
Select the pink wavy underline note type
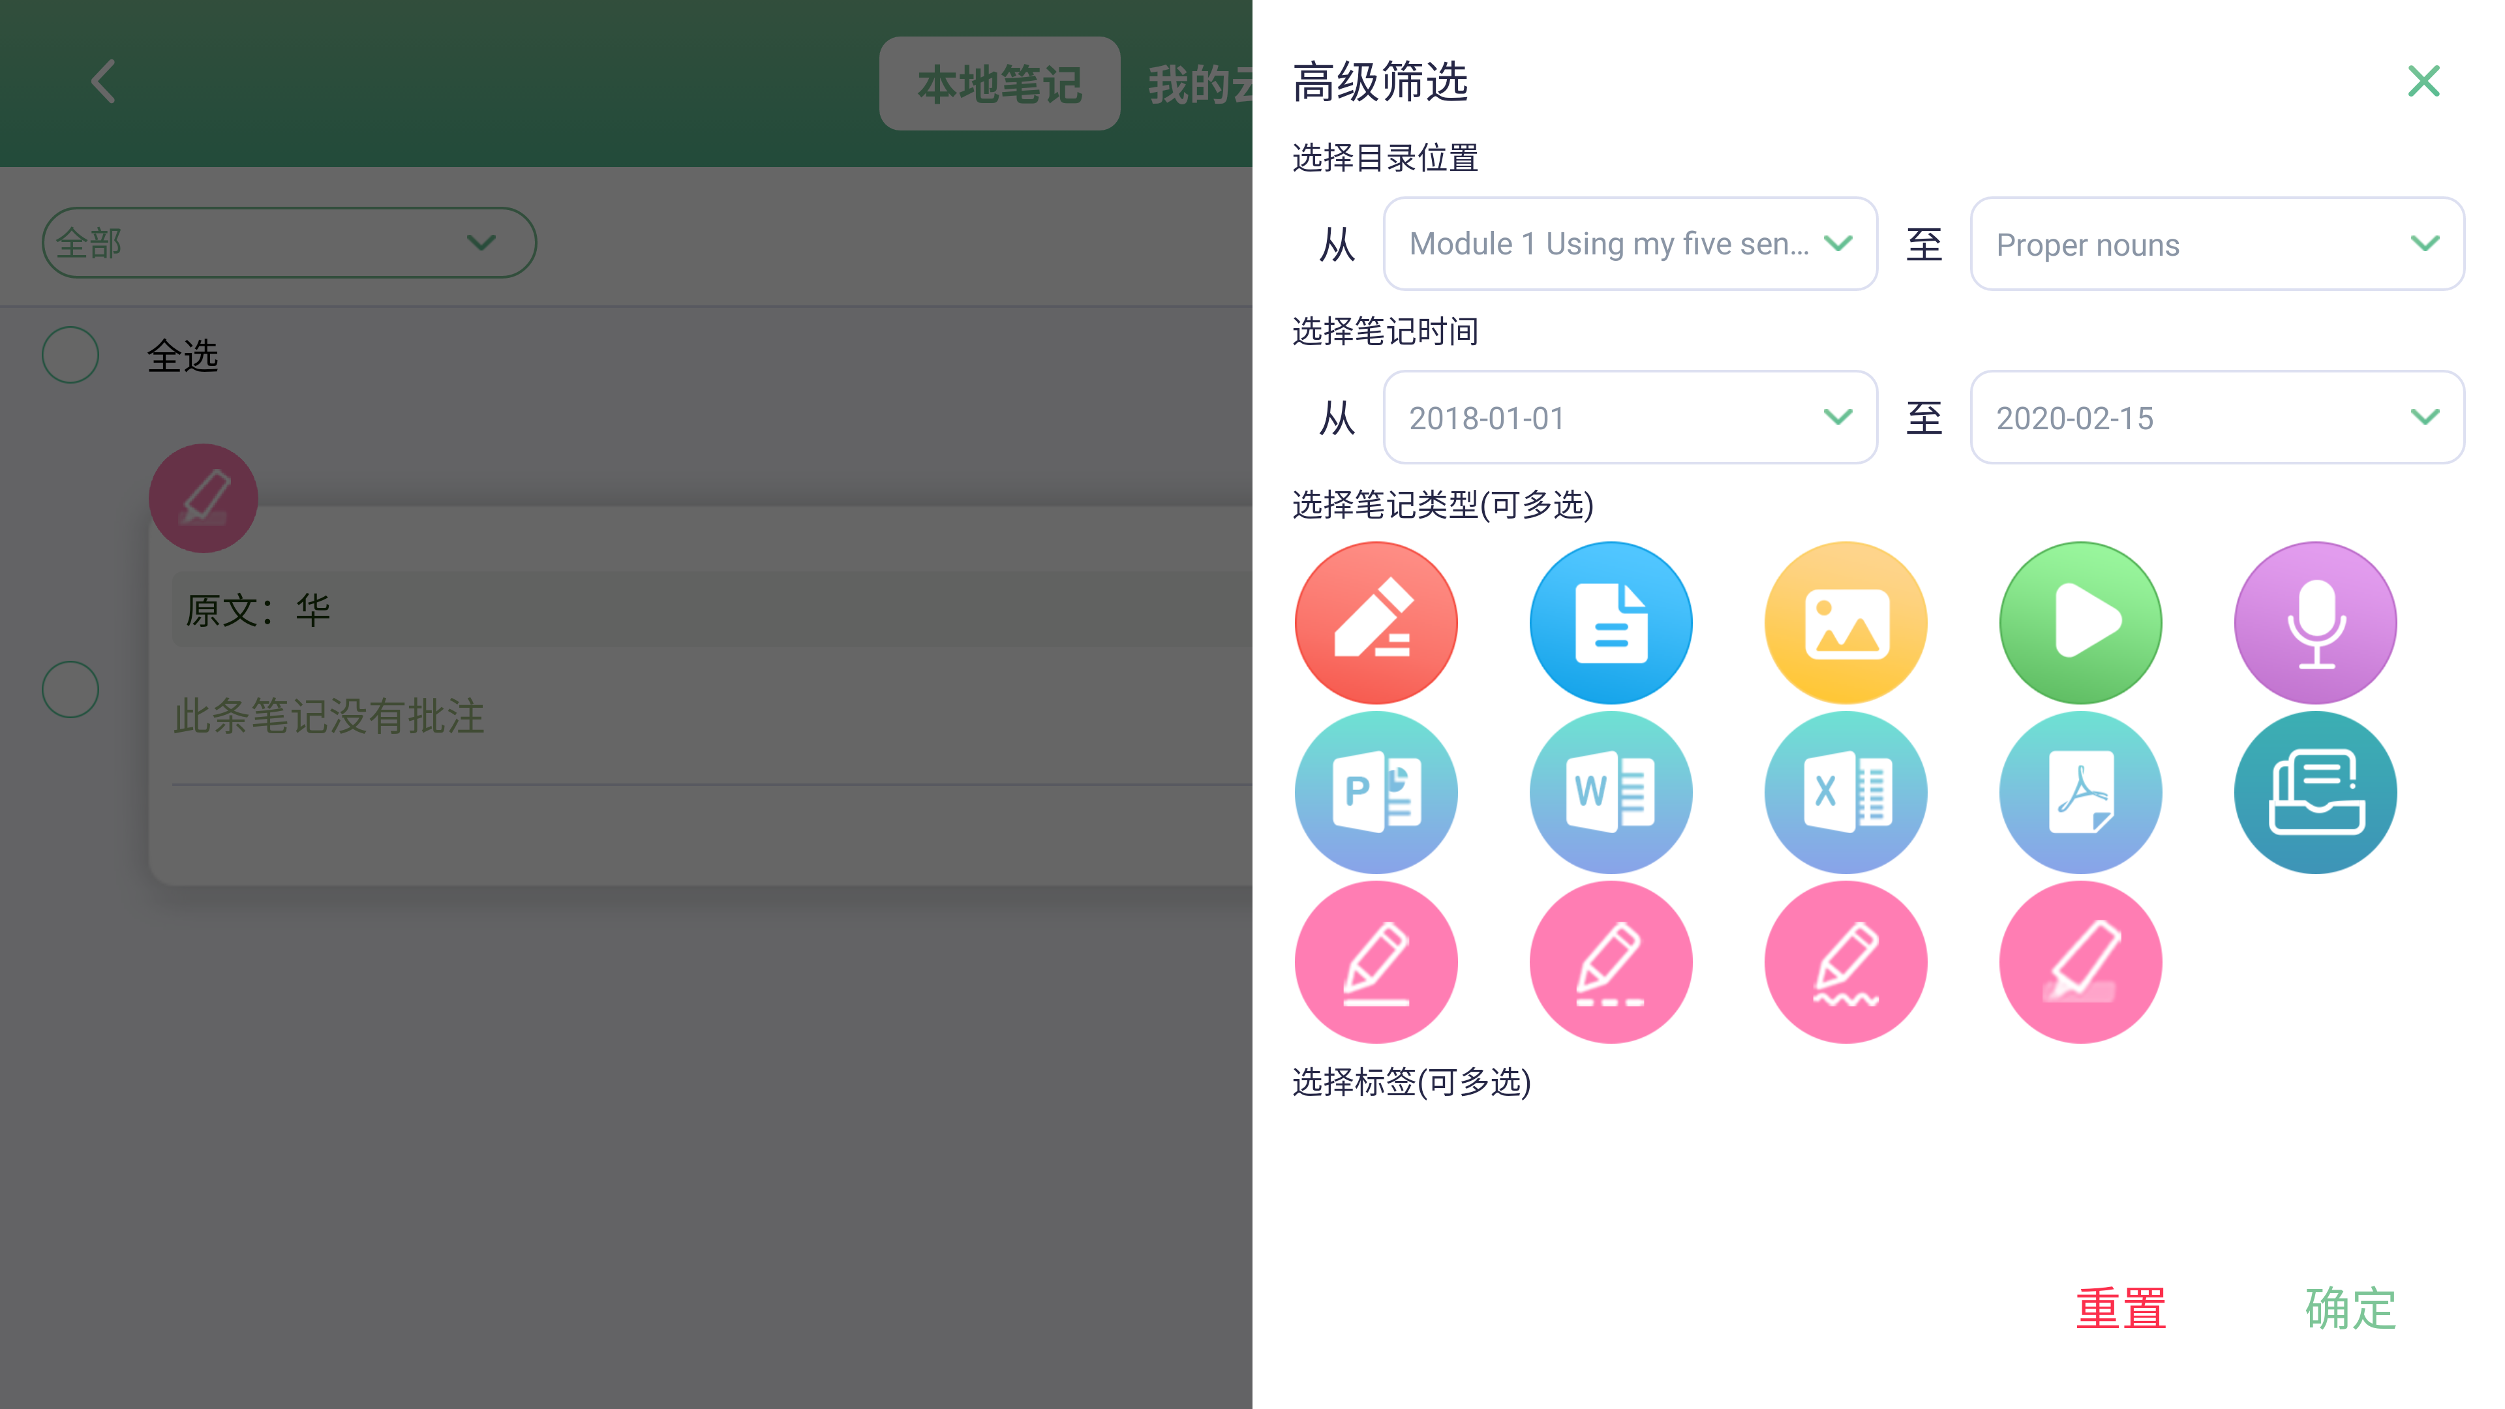pos(1845,962)
